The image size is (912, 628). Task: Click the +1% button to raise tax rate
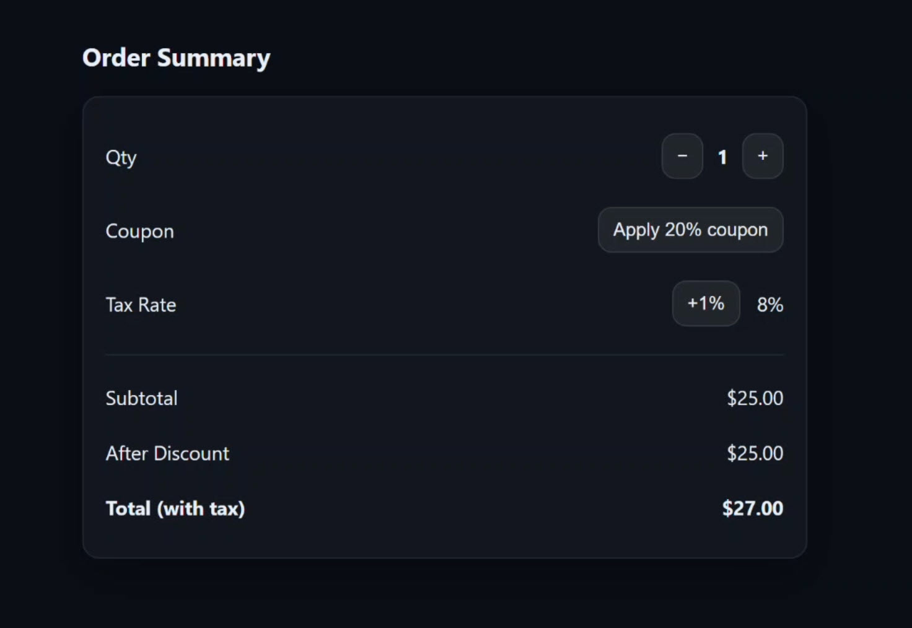[706, 303]
